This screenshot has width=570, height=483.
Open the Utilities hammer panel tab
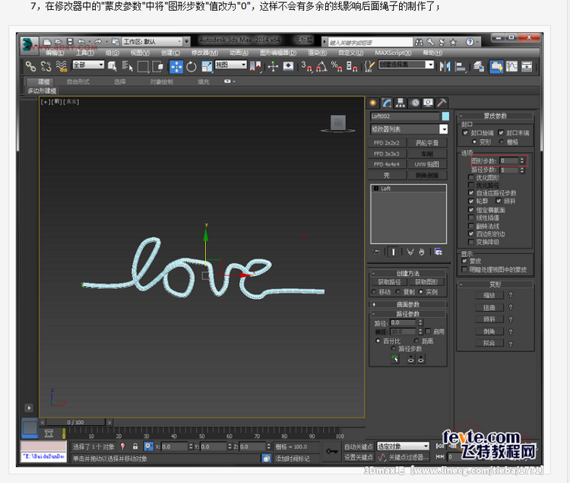coord(442,103)
